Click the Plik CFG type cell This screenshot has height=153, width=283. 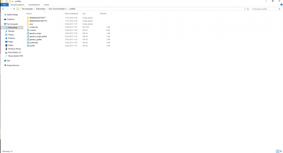click(86, 27)
